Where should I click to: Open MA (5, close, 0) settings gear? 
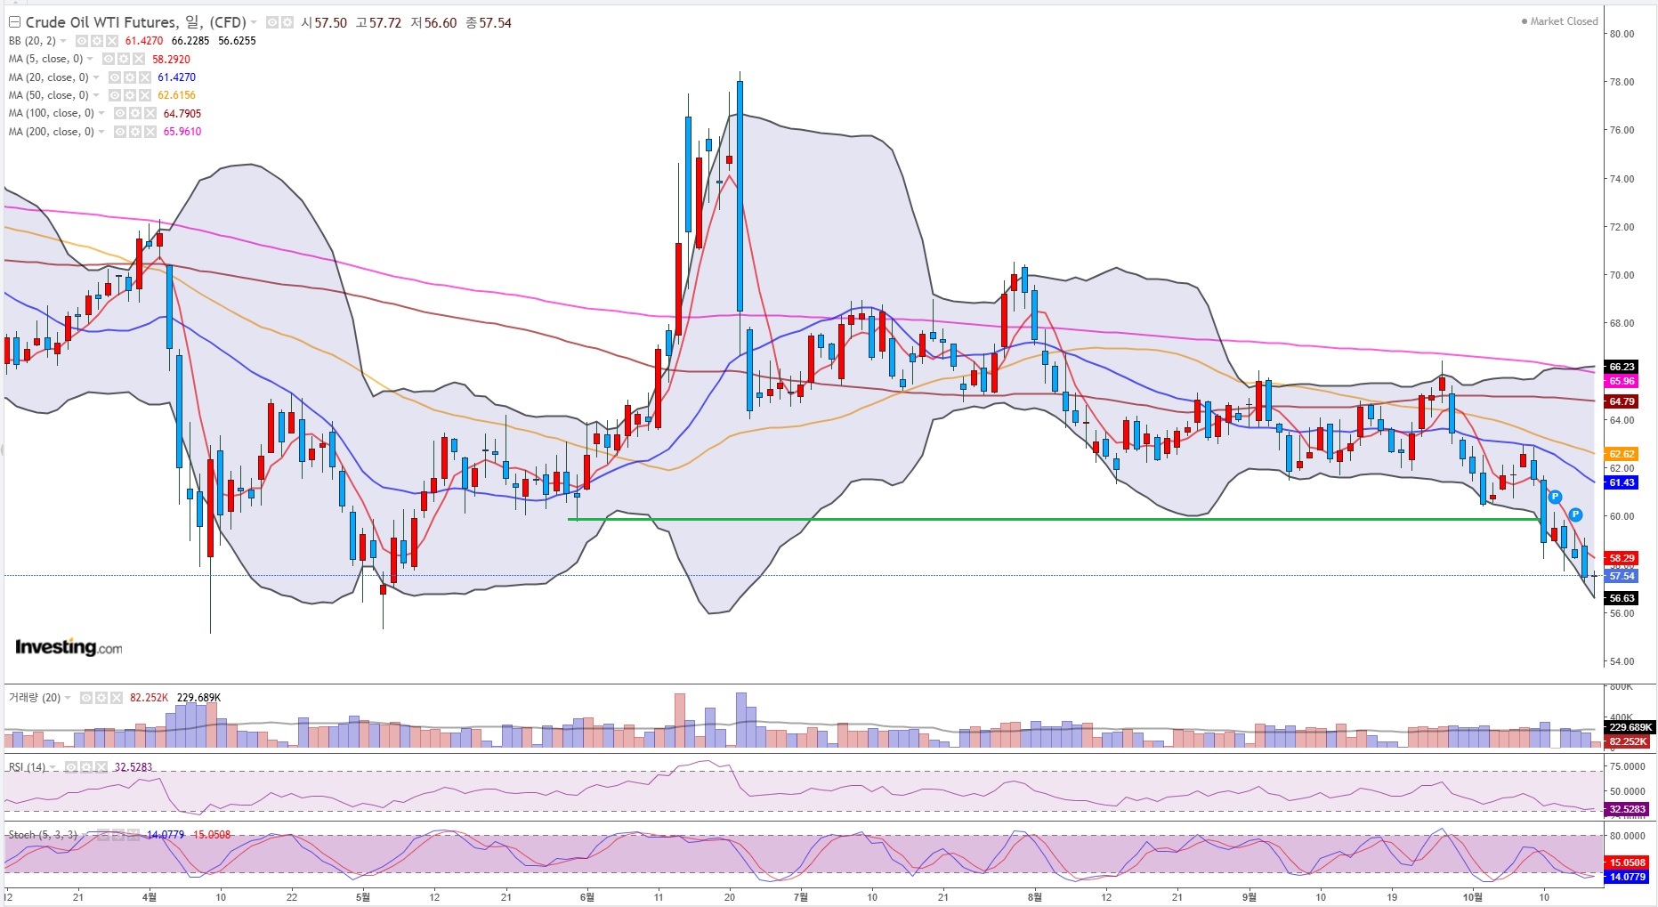(x=124, y=59)
